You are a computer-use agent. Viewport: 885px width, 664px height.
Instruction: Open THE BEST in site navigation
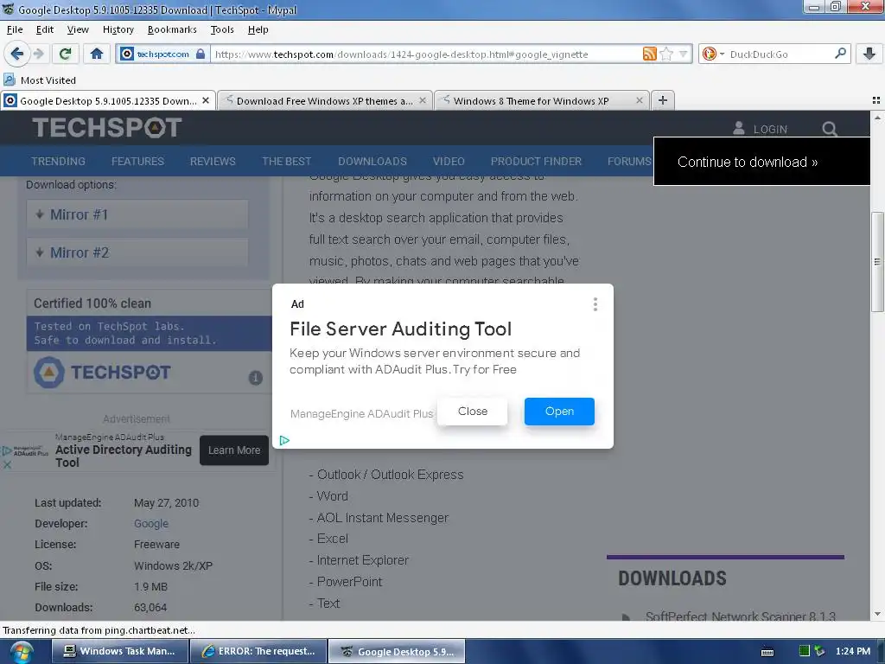coord(287,162)
